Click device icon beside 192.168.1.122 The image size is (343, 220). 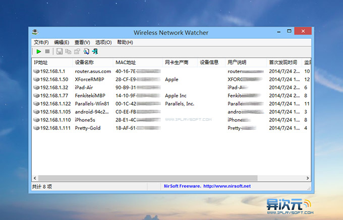(x=36, y=103)
